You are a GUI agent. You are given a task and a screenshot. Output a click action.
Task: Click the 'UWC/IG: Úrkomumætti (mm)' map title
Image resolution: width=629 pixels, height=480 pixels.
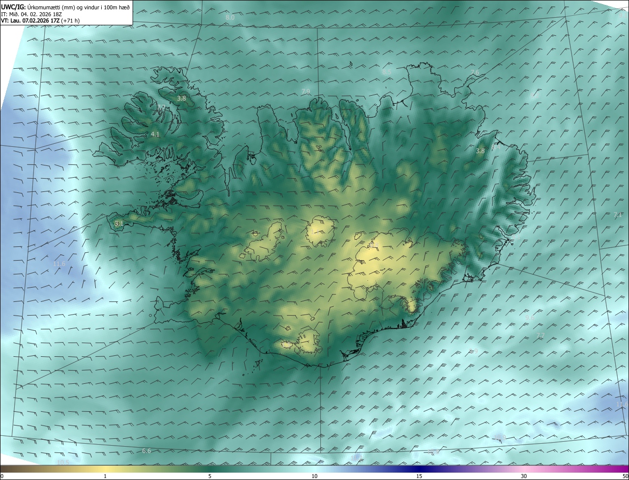point(65,7)
